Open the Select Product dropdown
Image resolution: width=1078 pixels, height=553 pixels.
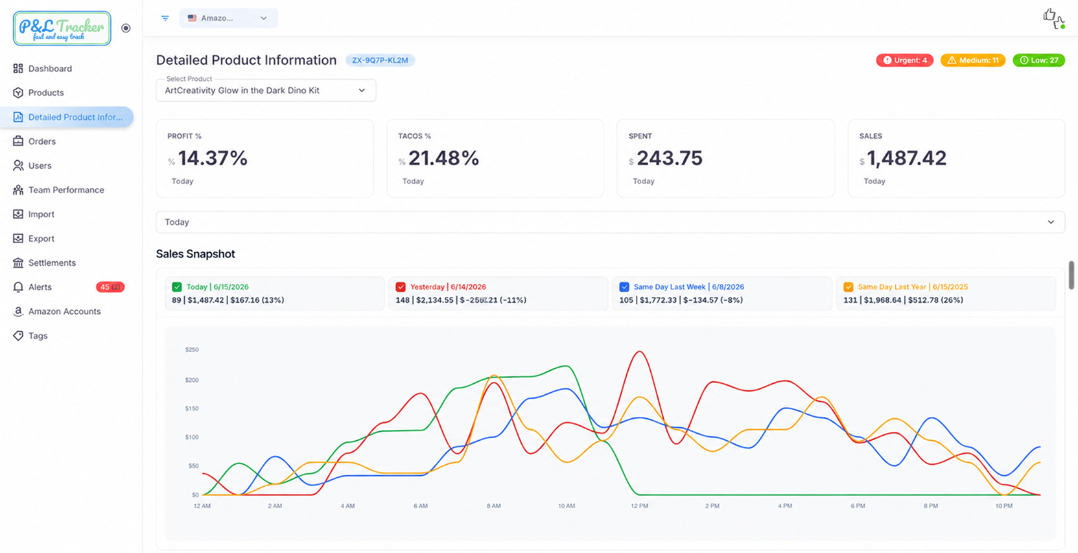coord(266,90)
